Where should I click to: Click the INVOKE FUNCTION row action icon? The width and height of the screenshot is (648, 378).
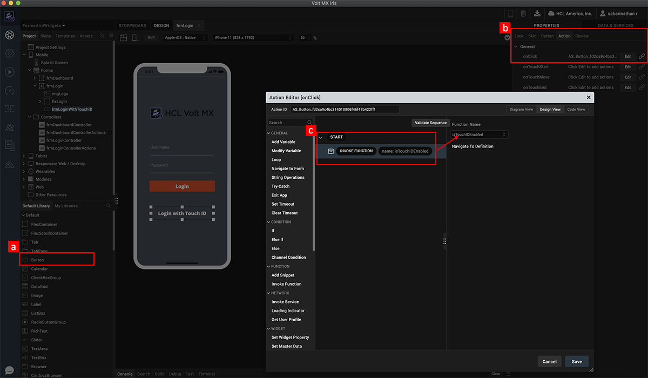pyautogui.click(x=330, y=151)
